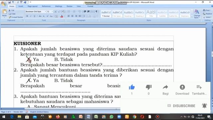This screenshot has height=120, width=213.
Task: Apply red font color
Action: pyautogui.click(x=62, y=16)
